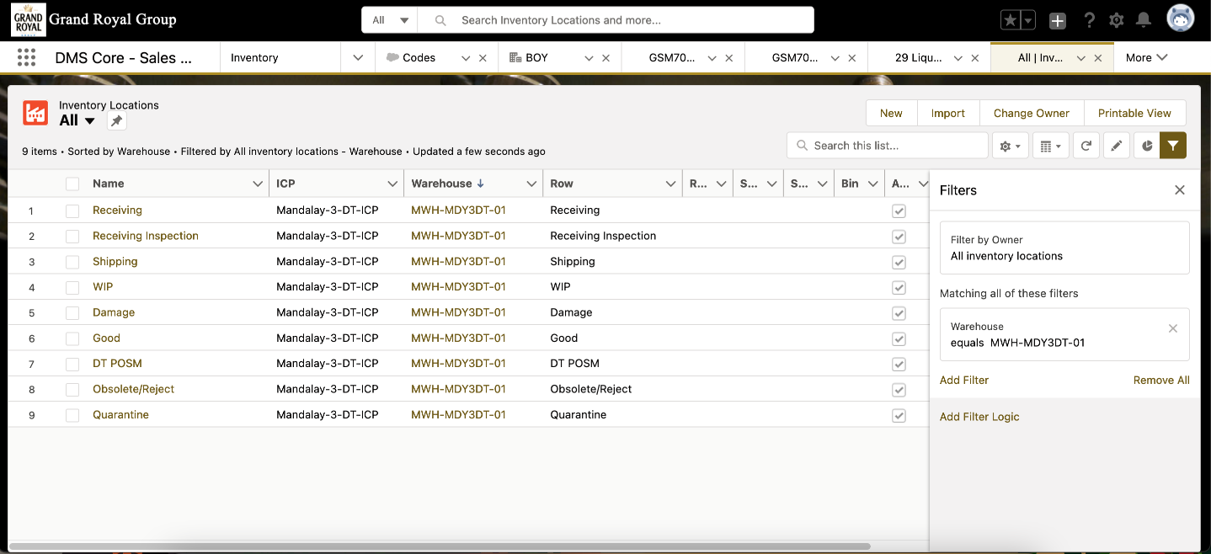Screen dimensions: 1211x554
Task: Check the Receiving row checkbox
Action: [72, 210]
